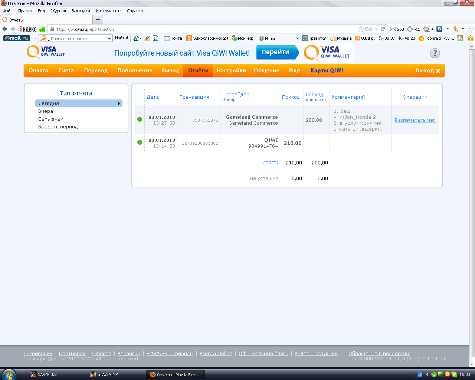This screenshot has height=380, width=475.
Task: Open the Mail.ru logo dropdown arrow
Action: 35,38
